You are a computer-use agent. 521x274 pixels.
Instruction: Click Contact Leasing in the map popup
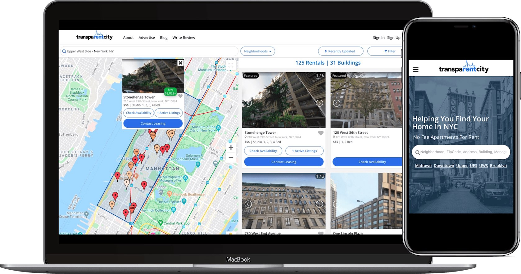[153, 124]
